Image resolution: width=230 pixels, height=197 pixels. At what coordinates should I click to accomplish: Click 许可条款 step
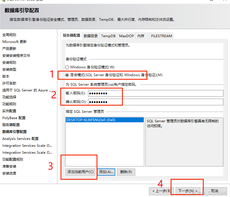coord(9,83)
